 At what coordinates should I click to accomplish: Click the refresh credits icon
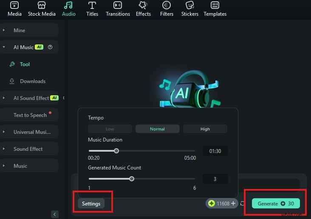[x=243, y=204]
